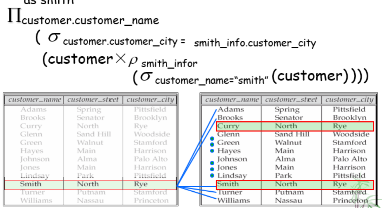Click Palo Alto cell in right table
This screenshot has height=208, width=382.
[349, 159]
